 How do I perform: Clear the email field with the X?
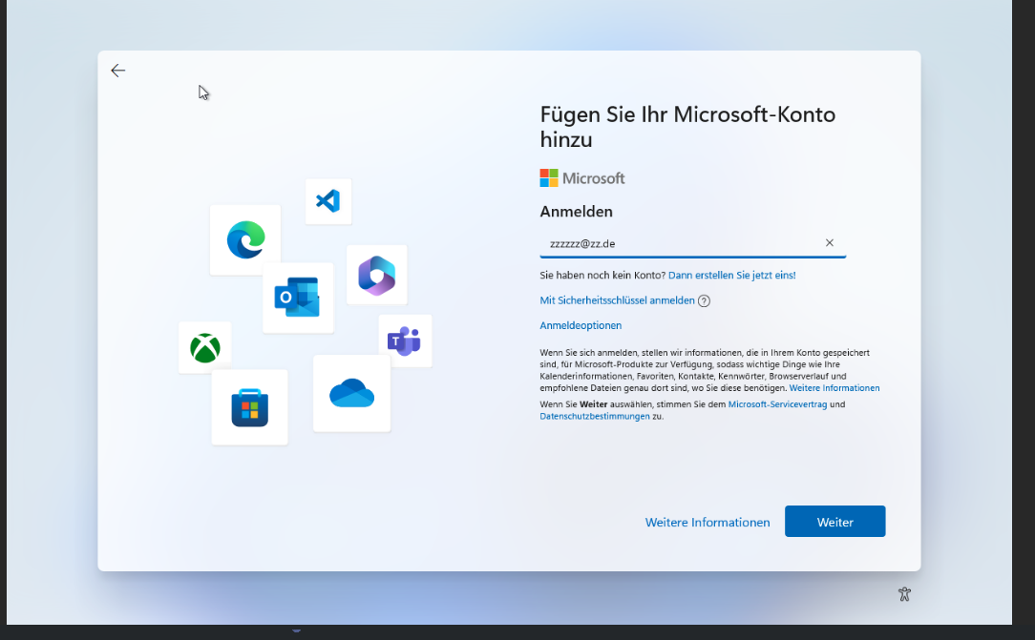tap(829, 243)
